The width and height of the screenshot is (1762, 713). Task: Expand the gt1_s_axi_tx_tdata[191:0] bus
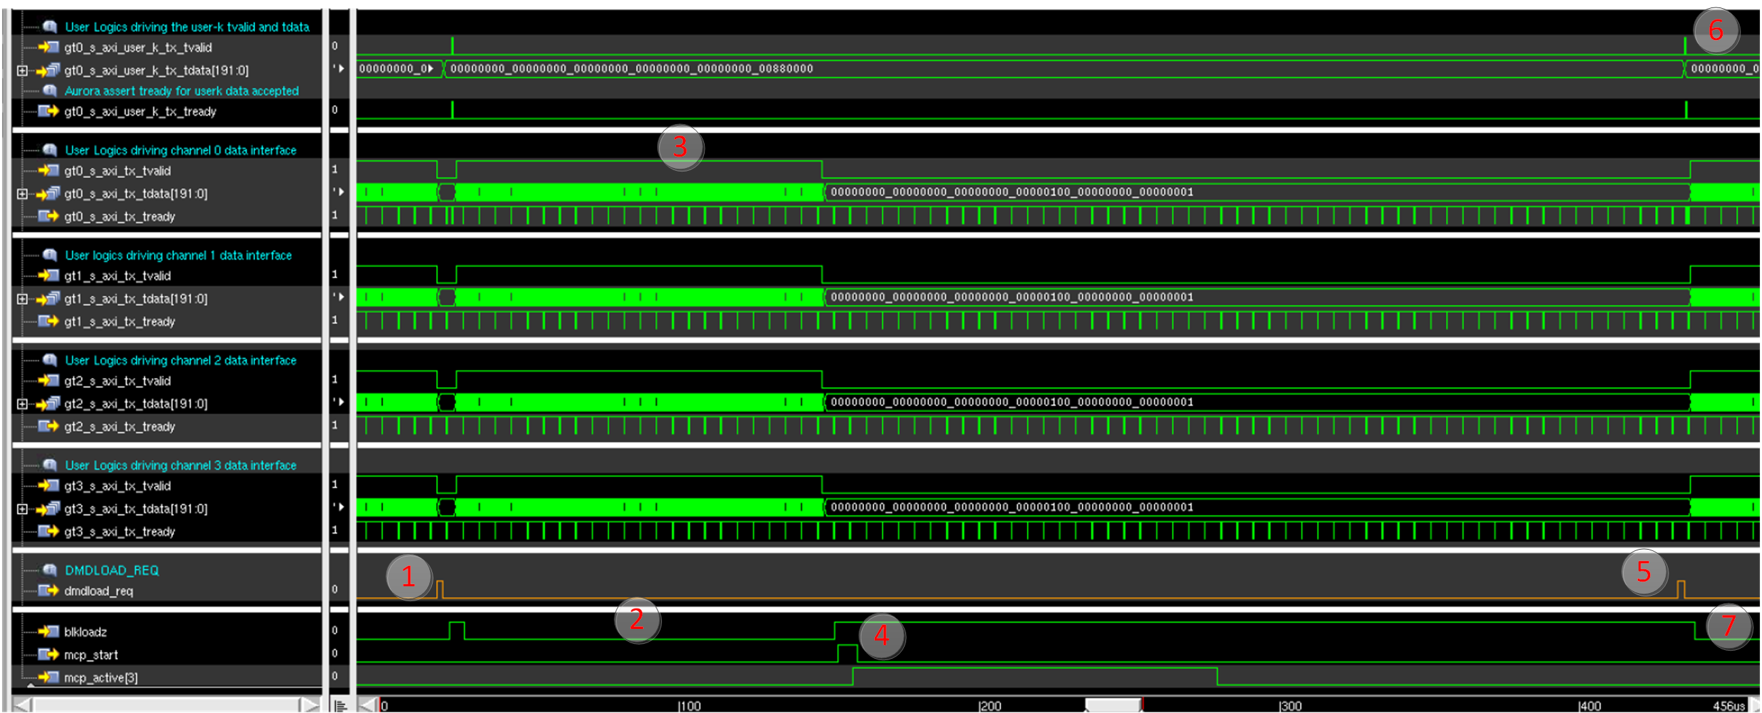click(22, 299)
